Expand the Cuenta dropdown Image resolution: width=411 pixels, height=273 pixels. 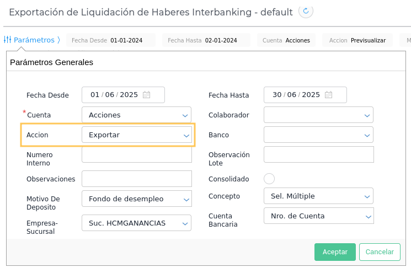185,115
